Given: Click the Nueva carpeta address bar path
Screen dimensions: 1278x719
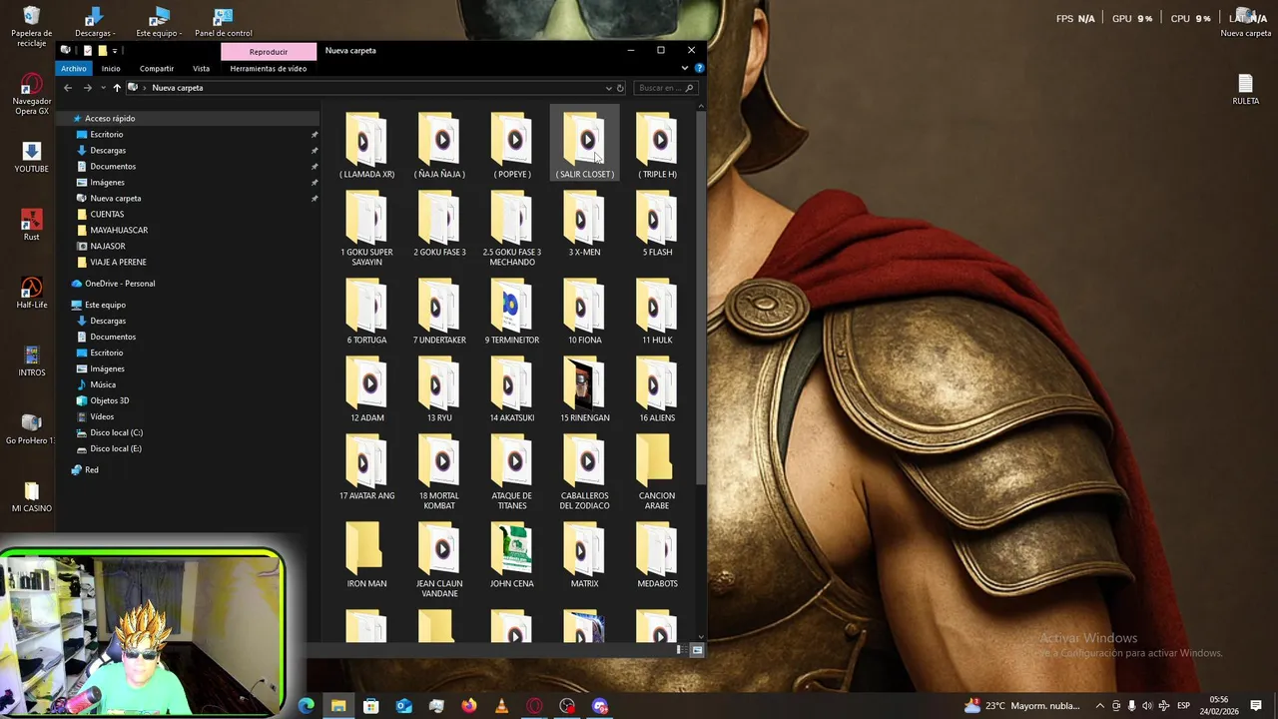Looking at the screenshot, I should [178, 88].
